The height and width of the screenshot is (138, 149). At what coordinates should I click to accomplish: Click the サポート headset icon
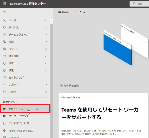pos(4,63)
